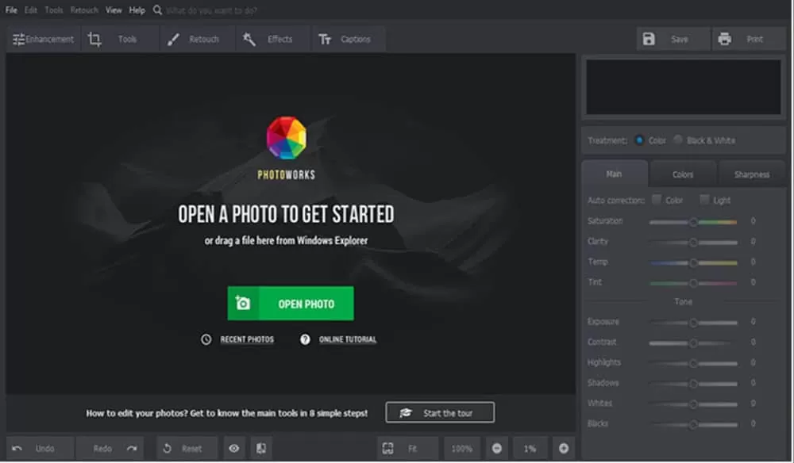Open the Effects magic wand icon
The image size is (794, 463).
pyautogui.click(x=249, y=40)
